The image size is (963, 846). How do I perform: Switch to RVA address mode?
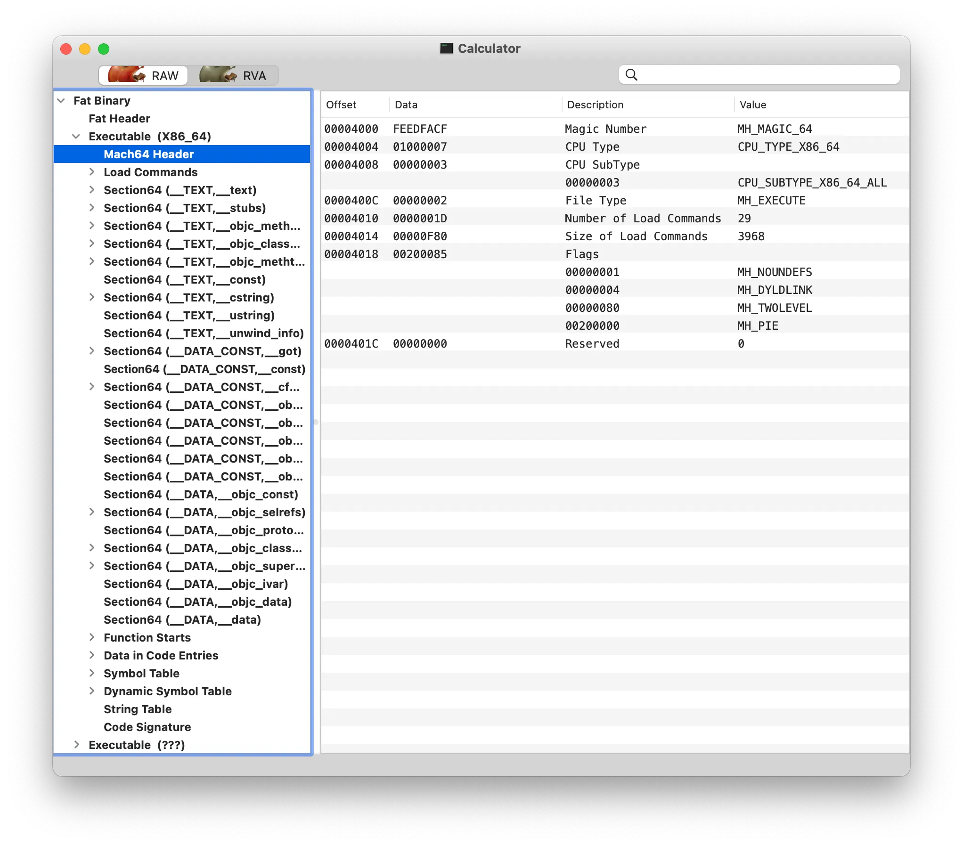(x=234, y=75)
